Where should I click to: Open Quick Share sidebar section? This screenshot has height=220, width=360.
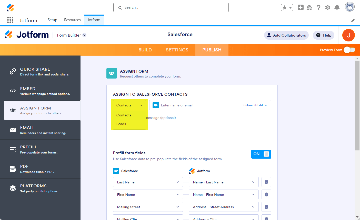[40, 71]
